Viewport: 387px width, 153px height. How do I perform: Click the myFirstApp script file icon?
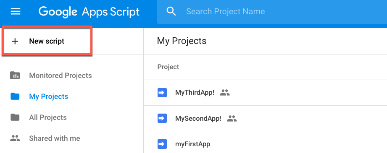pos(162,144)
